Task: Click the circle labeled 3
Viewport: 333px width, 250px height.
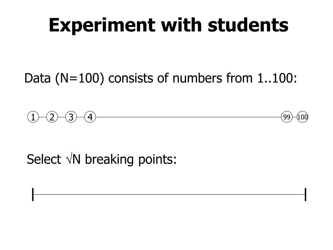Action: pyautogui.click(x=71, y=117)
